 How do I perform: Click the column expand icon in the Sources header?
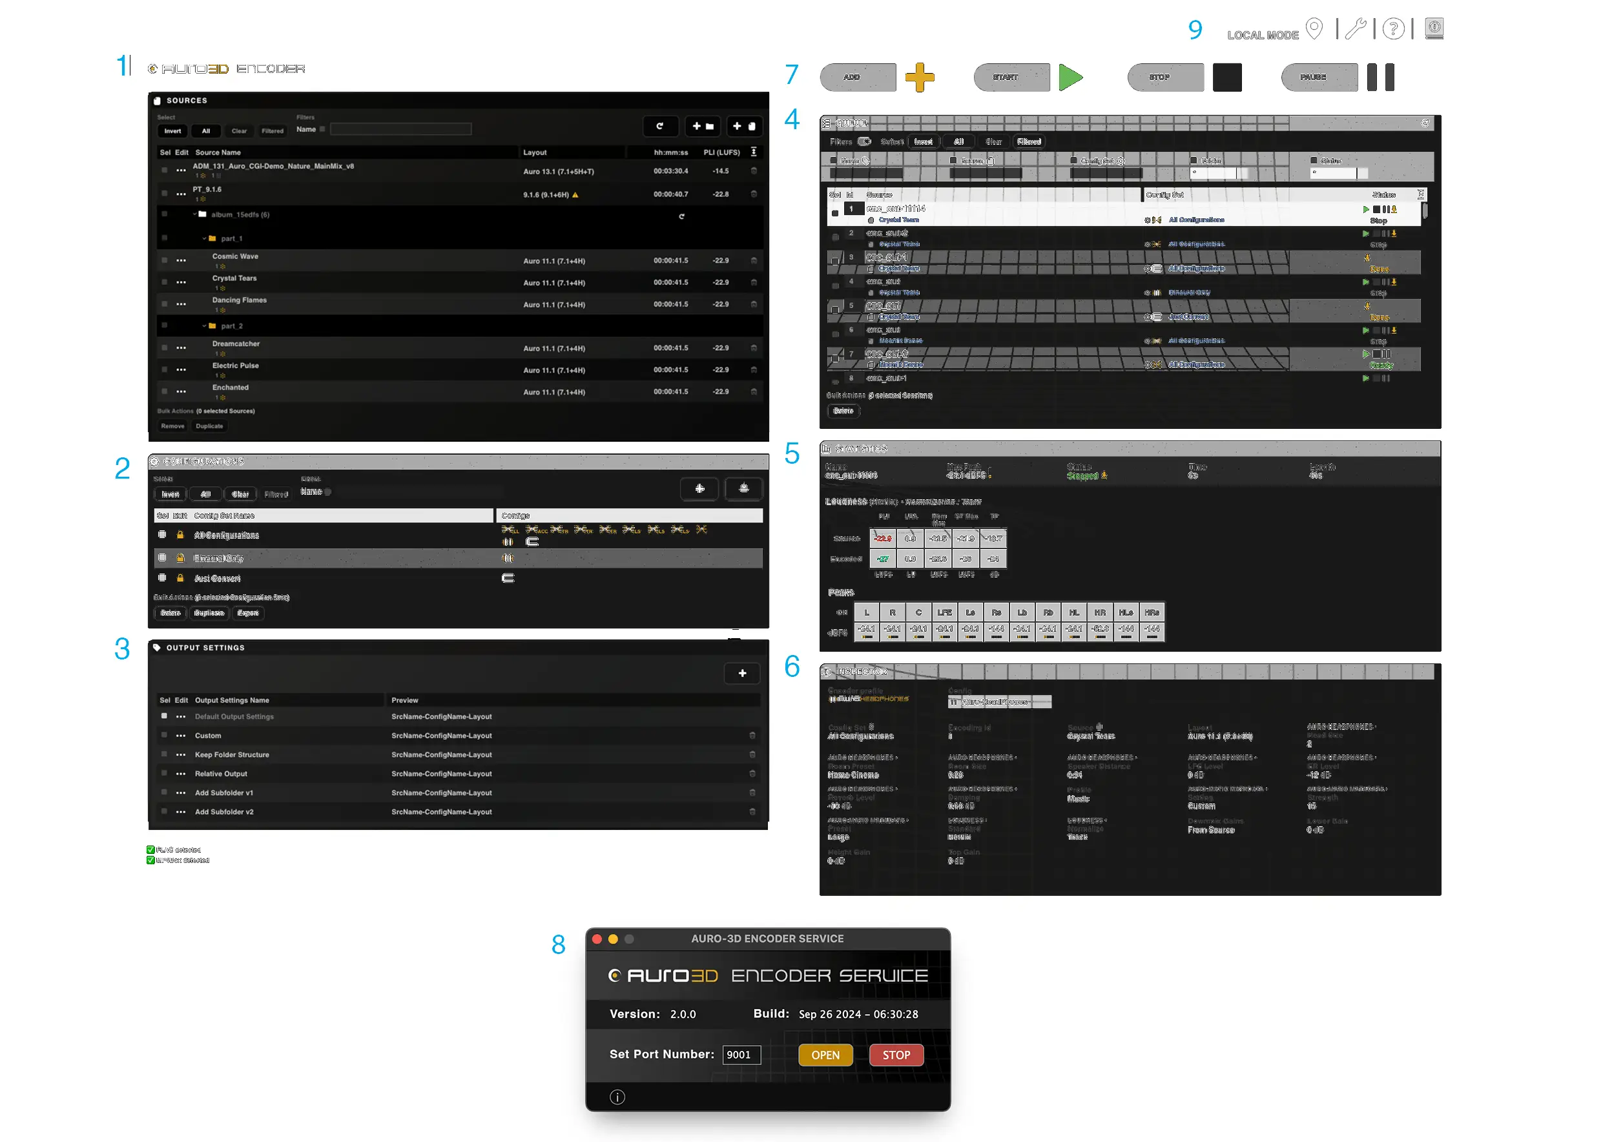click(754, 152)
